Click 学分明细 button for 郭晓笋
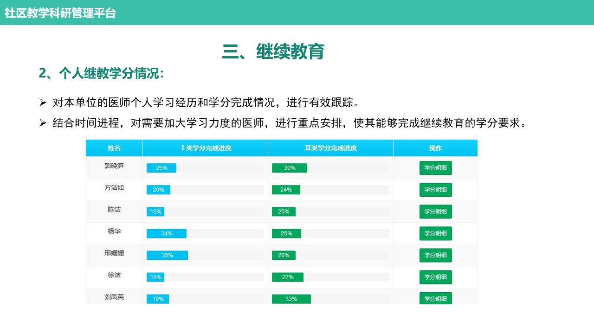594x334 pixels. 435,168
